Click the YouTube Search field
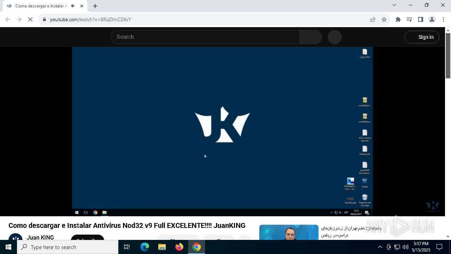 click(205, 37)
